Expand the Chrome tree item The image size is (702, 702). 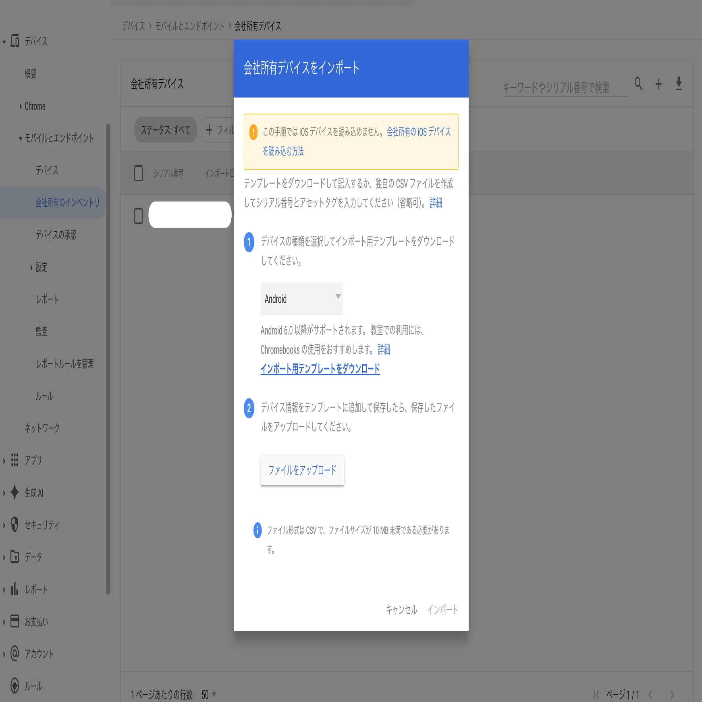(21, 106)
